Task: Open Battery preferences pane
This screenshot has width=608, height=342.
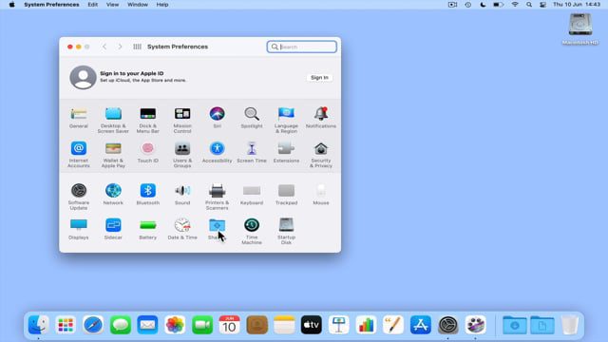Action: tap(148, 229)
